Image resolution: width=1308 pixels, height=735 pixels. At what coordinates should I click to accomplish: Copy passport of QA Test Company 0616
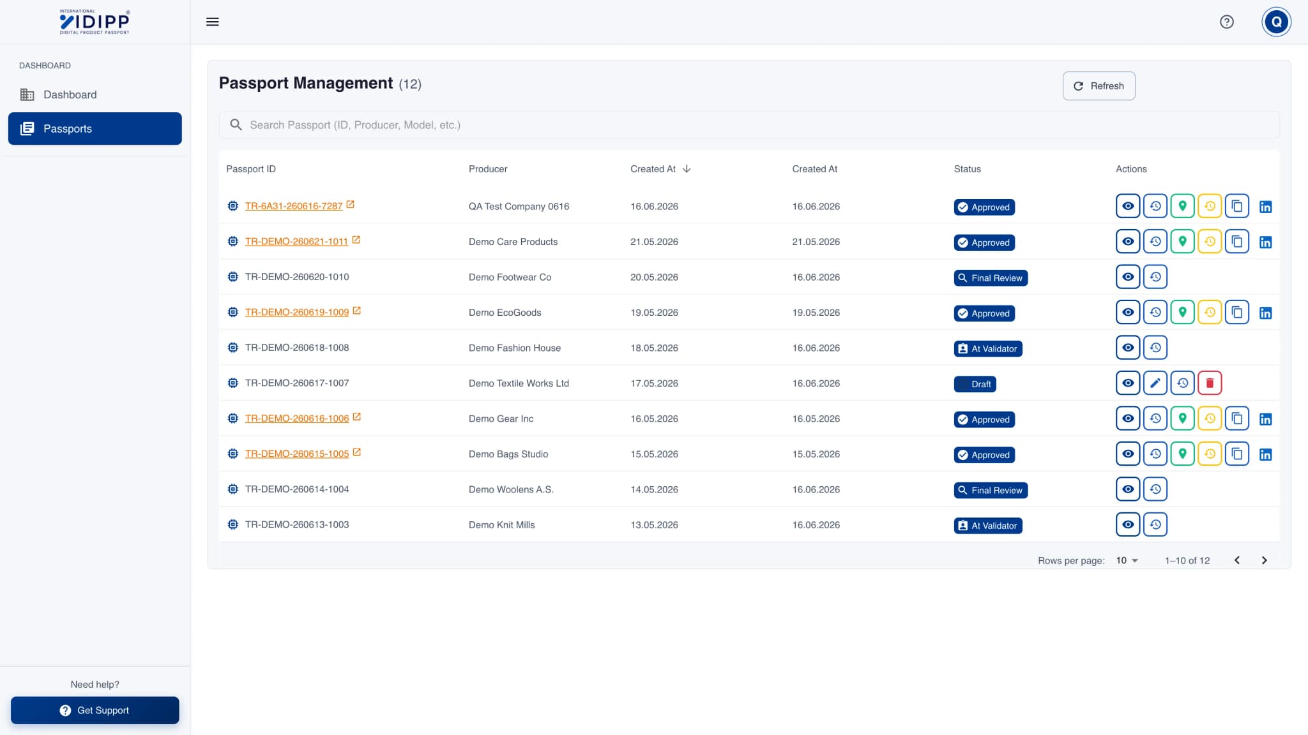(1237, 206)
